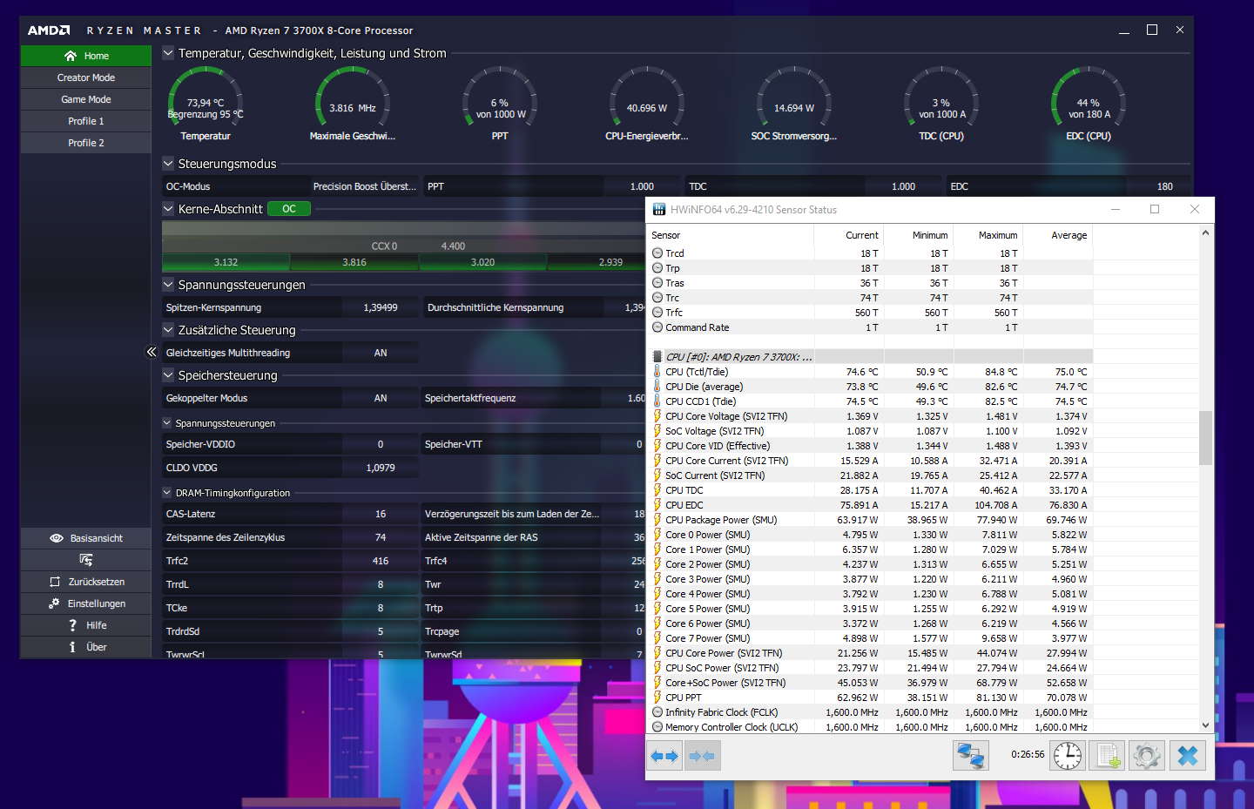Click thermometer icon on CPU (Tctl/Tdie) row
This screenshot has height=809, width=1254.
(x=657, y=372)
